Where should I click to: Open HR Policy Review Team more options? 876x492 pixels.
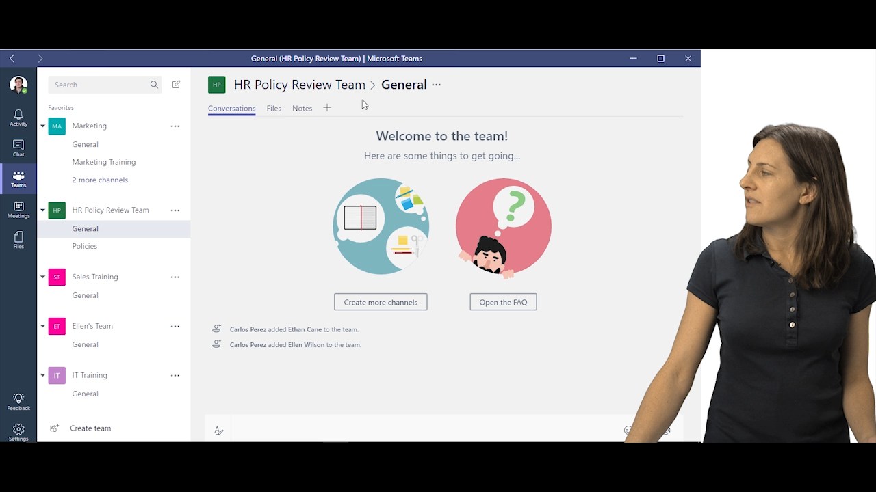175,210
